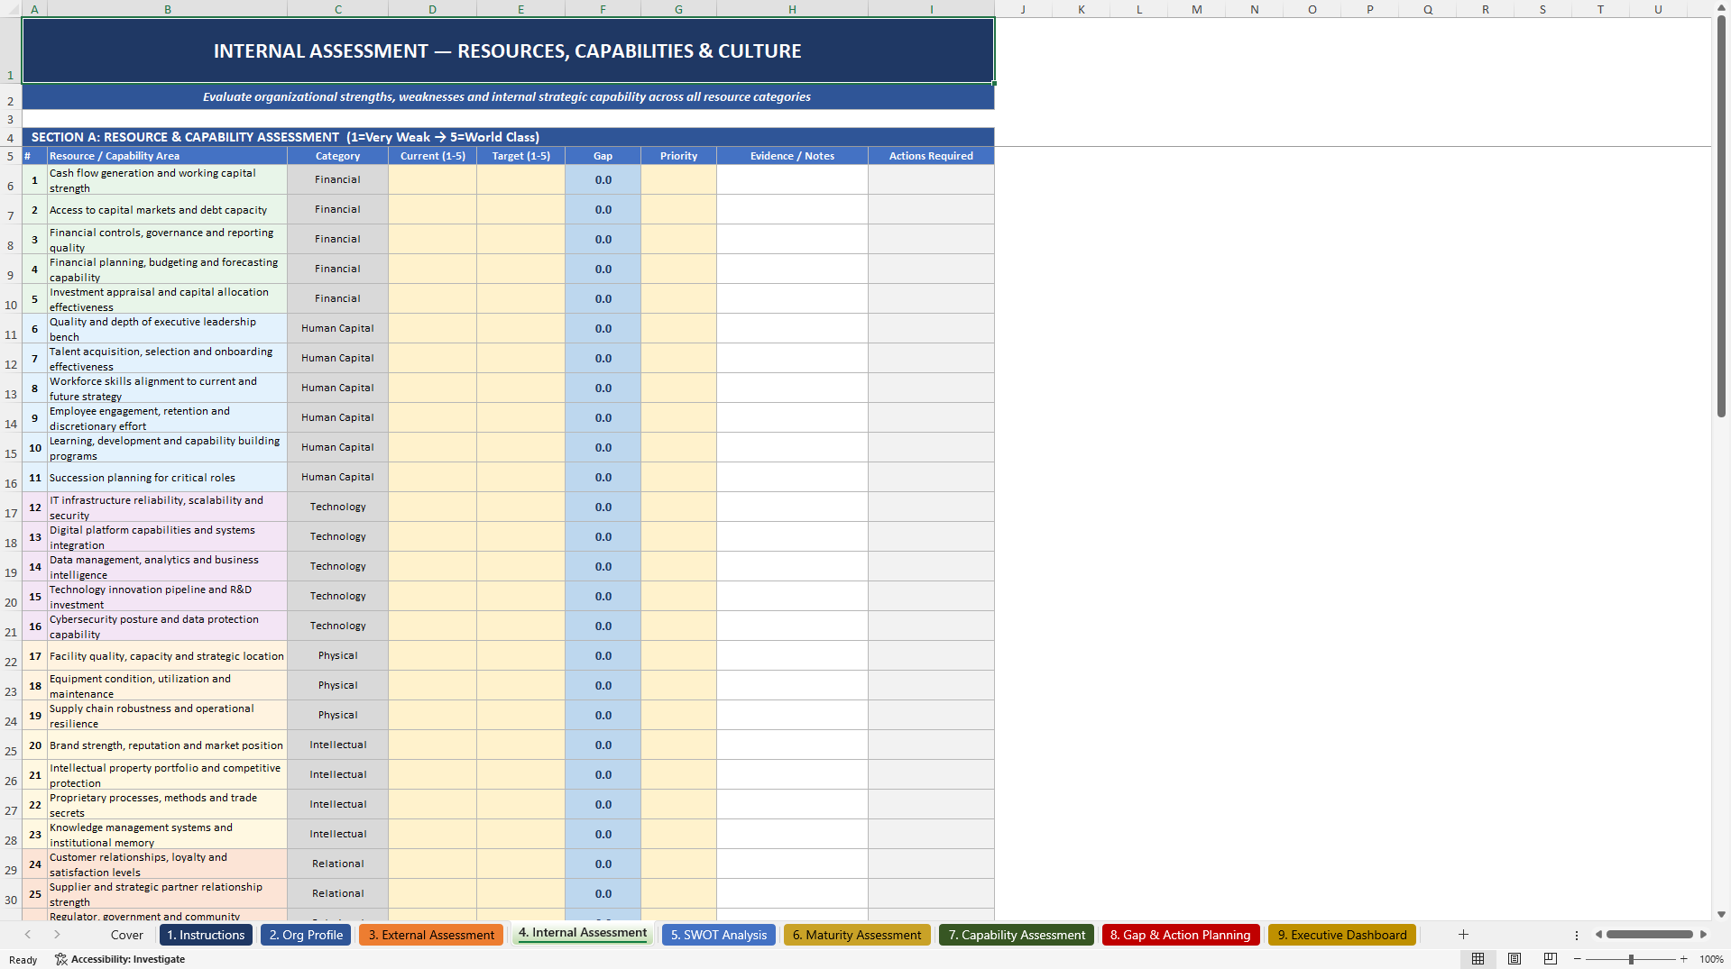Viewport: 1731px width, 969px height.
Task: Click the zoom out minus button
Action: (x=1578, y=959)
